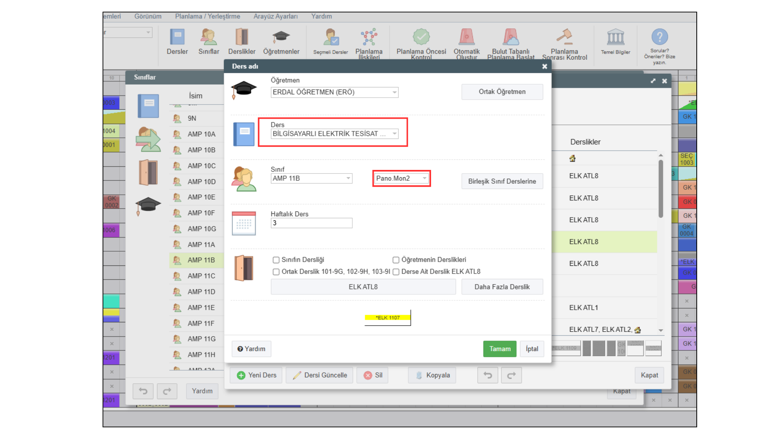This screenshot has width=780, height=439.
Task: Open the Arayüz Ayarları menu
Action: (275, 16)
